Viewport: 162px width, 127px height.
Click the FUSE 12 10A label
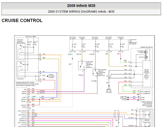point(98,46)
